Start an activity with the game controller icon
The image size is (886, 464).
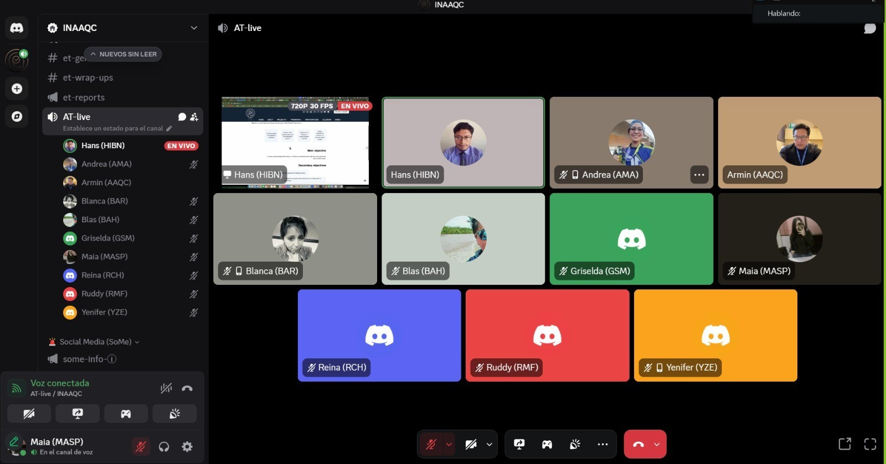coord(547,444)
